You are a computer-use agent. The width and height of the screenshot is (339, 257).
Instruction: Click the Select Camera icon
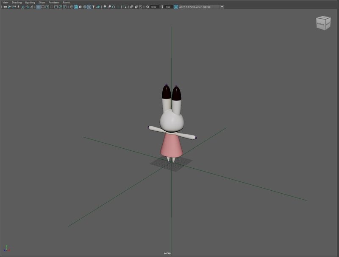5,7
